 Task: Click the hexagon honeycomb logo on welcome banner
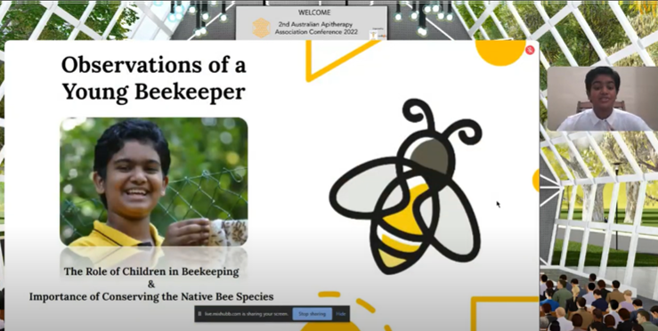262,28
